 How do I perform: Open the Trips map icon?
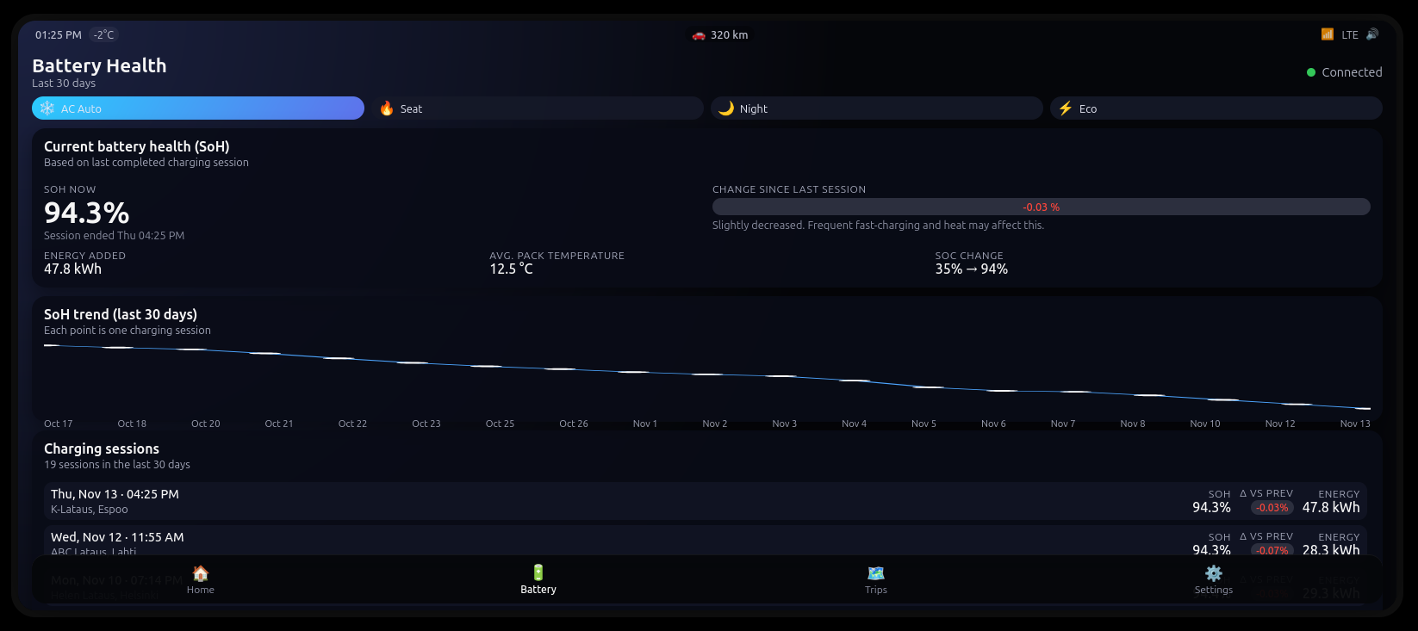click(x=875, y=574)
